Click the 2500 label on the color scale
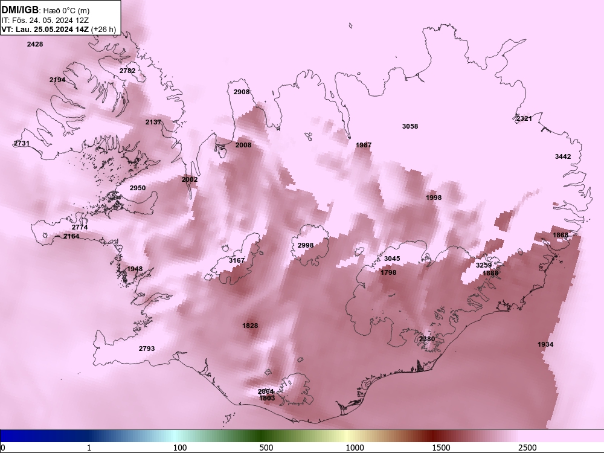This screenshot has height=453, width=604. (527, 448)
